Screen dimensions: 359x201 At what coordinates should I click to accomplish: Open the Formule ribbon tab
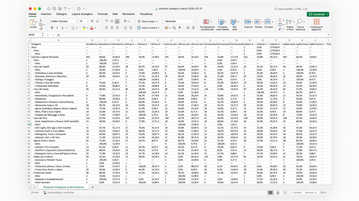click(103, 14)
